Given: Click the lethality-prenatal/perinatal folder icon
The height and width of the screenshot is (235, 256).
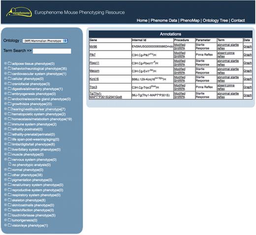Looking at the screenshot, I should [x=9, y=134].
